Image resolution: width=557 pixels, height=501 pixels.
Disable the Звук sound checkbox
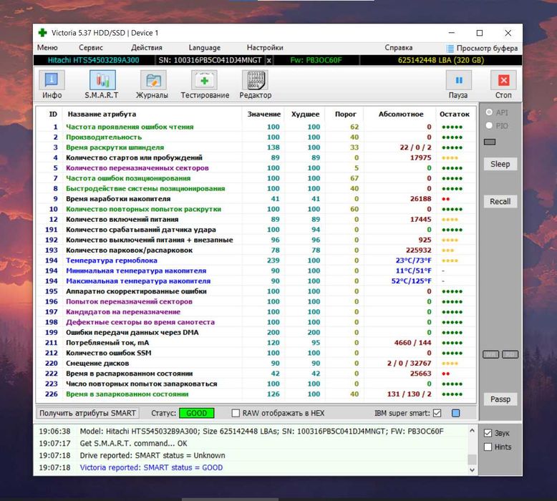point(488,433)
